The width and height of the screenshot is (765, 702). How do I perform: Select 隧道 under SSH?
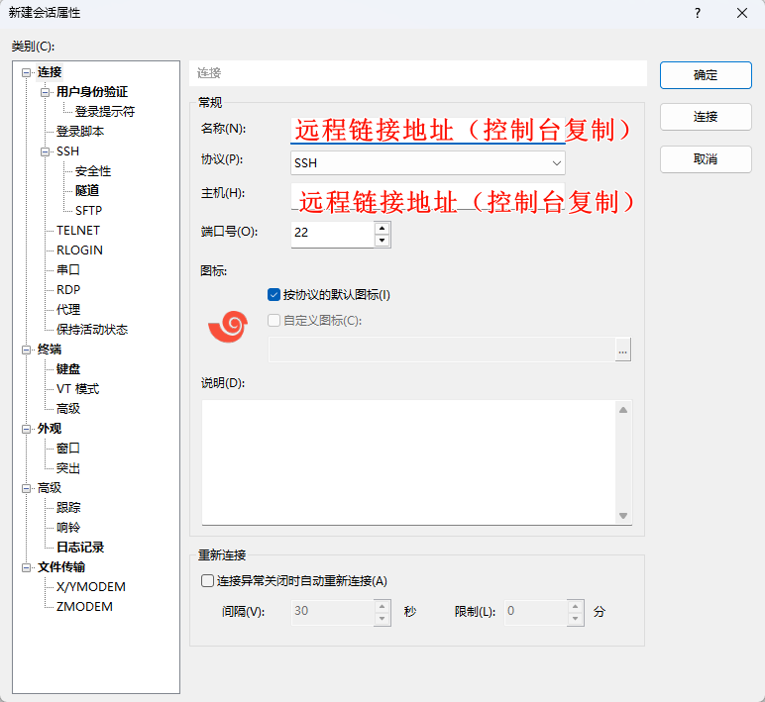point(87,191)
